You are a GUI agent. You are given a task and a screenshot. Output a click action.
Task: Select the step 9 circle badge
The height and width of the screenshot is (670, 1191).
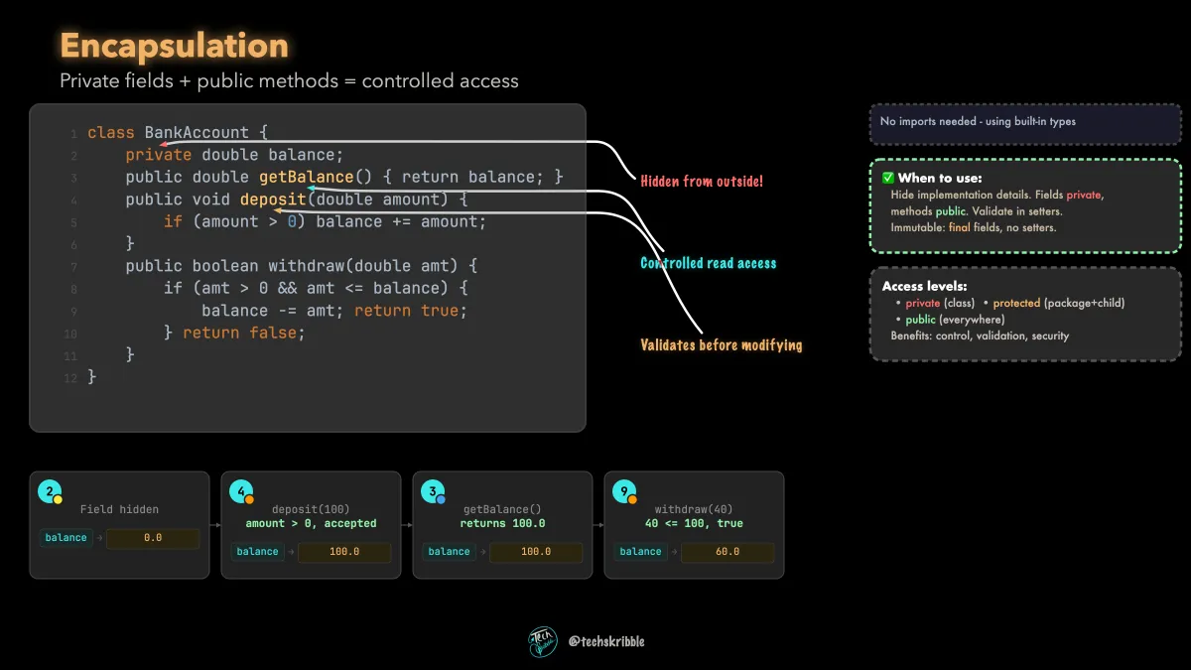(624, 490)
